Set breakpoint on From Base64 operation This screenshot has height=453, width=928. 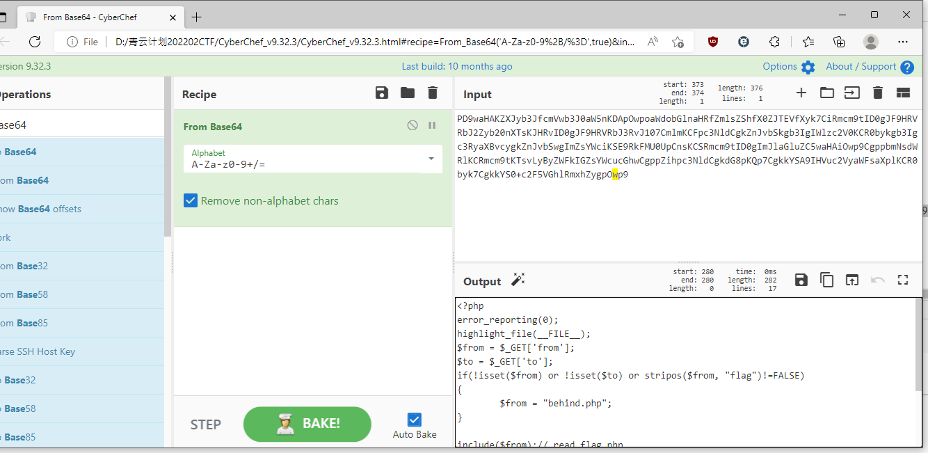[x=432, y=125]
